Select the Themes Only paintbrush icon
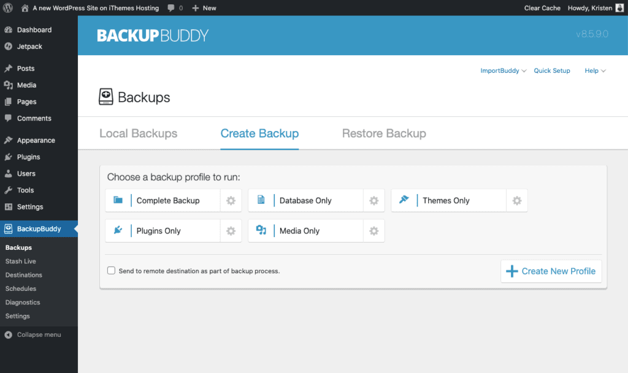The image size is (628, 373). (404, 200)
